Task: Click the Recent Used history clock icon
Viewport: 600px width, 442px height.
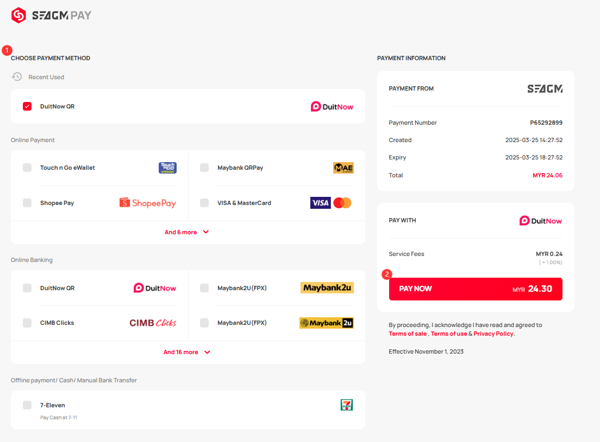Action: pos(17,76)
